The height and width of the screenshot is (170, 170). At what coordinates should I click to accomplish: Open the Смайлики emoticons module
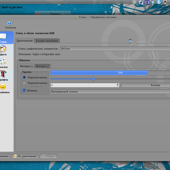3,86
